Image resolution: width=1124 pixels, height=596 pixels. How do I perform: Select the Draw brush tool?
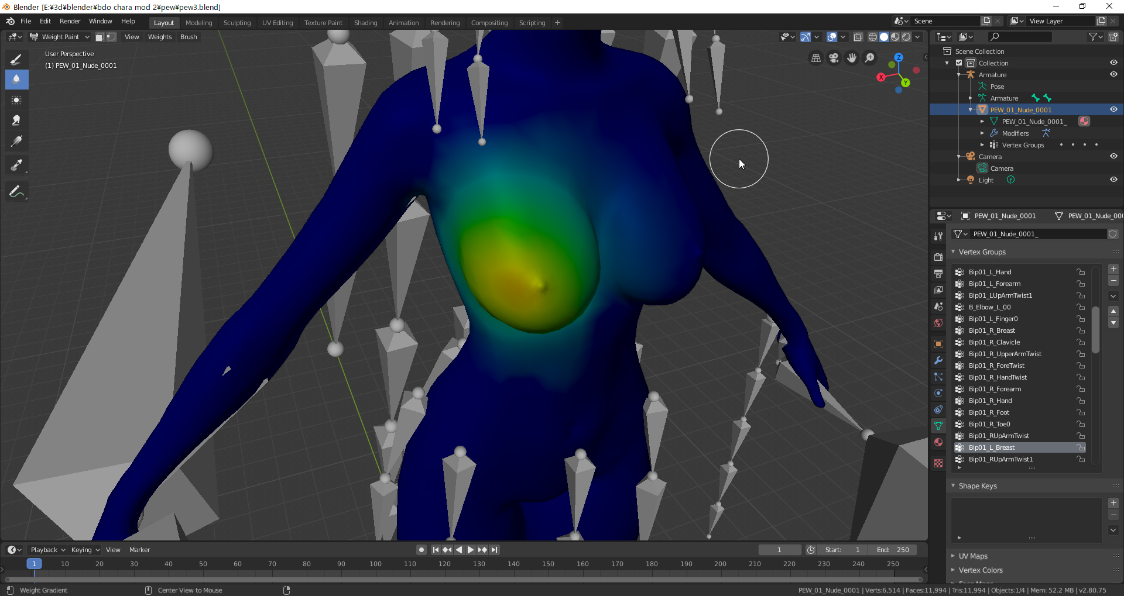tap(16, 59)
